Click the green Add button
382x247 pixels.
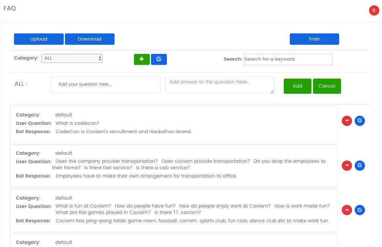click(x=297, y=86)
